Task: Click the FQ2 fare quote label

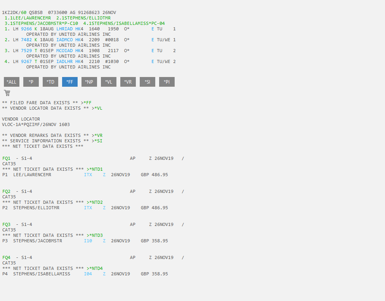Action: 6,191
